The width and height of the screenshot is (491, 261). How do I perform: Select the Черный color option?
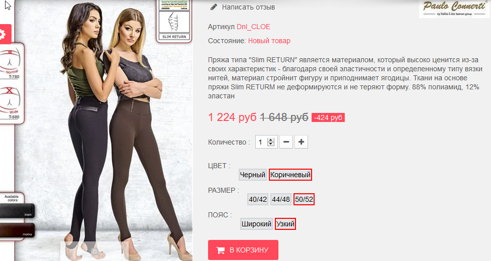pyautogui.click(x=252, y=175)
